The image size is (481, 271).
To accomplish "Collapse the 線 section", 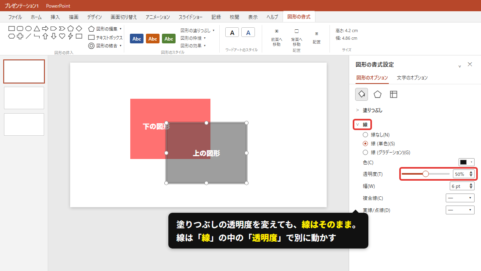I will 362,124.
